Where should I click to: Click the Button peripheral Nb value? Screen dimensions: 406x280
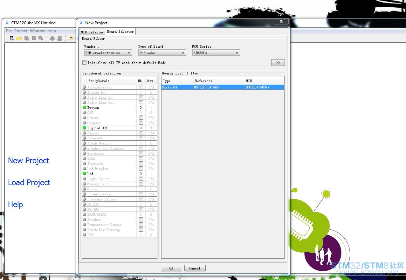click(141, 108)
